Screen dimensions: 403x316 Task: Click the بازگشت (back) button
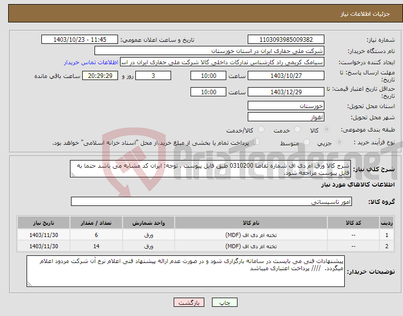coord(189,302)
